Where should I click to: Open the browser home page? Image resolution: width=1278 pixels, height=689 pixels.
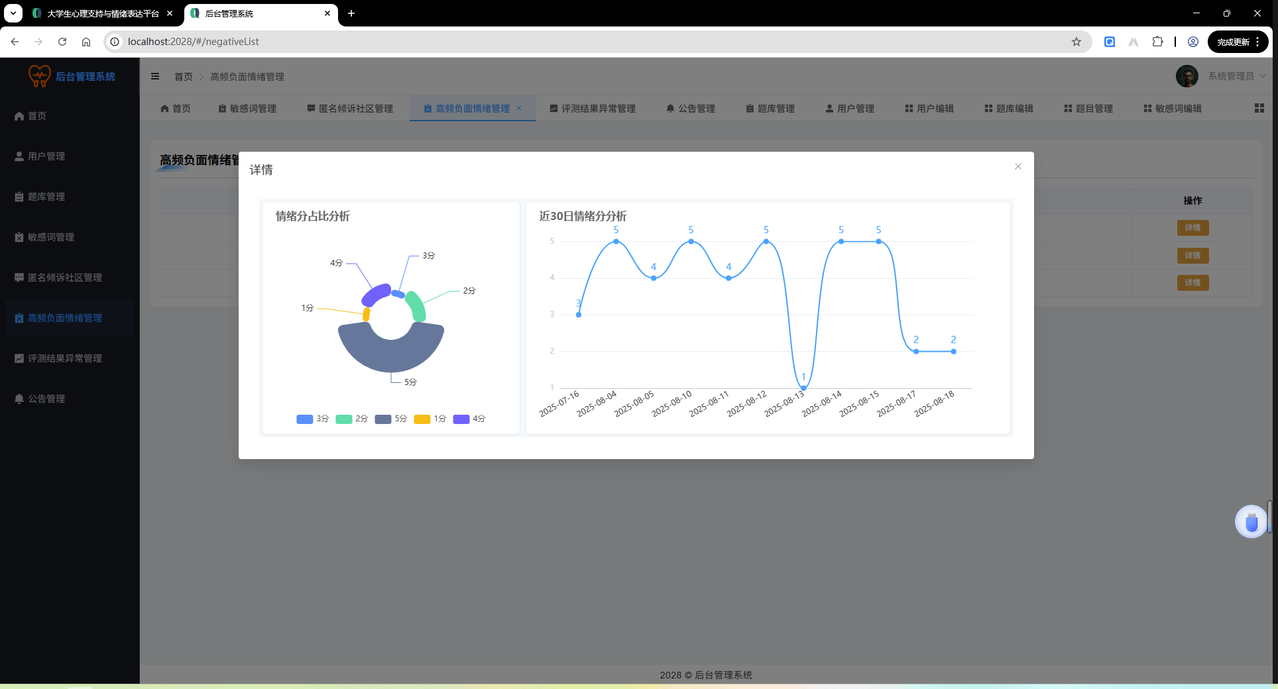point(86,42)
